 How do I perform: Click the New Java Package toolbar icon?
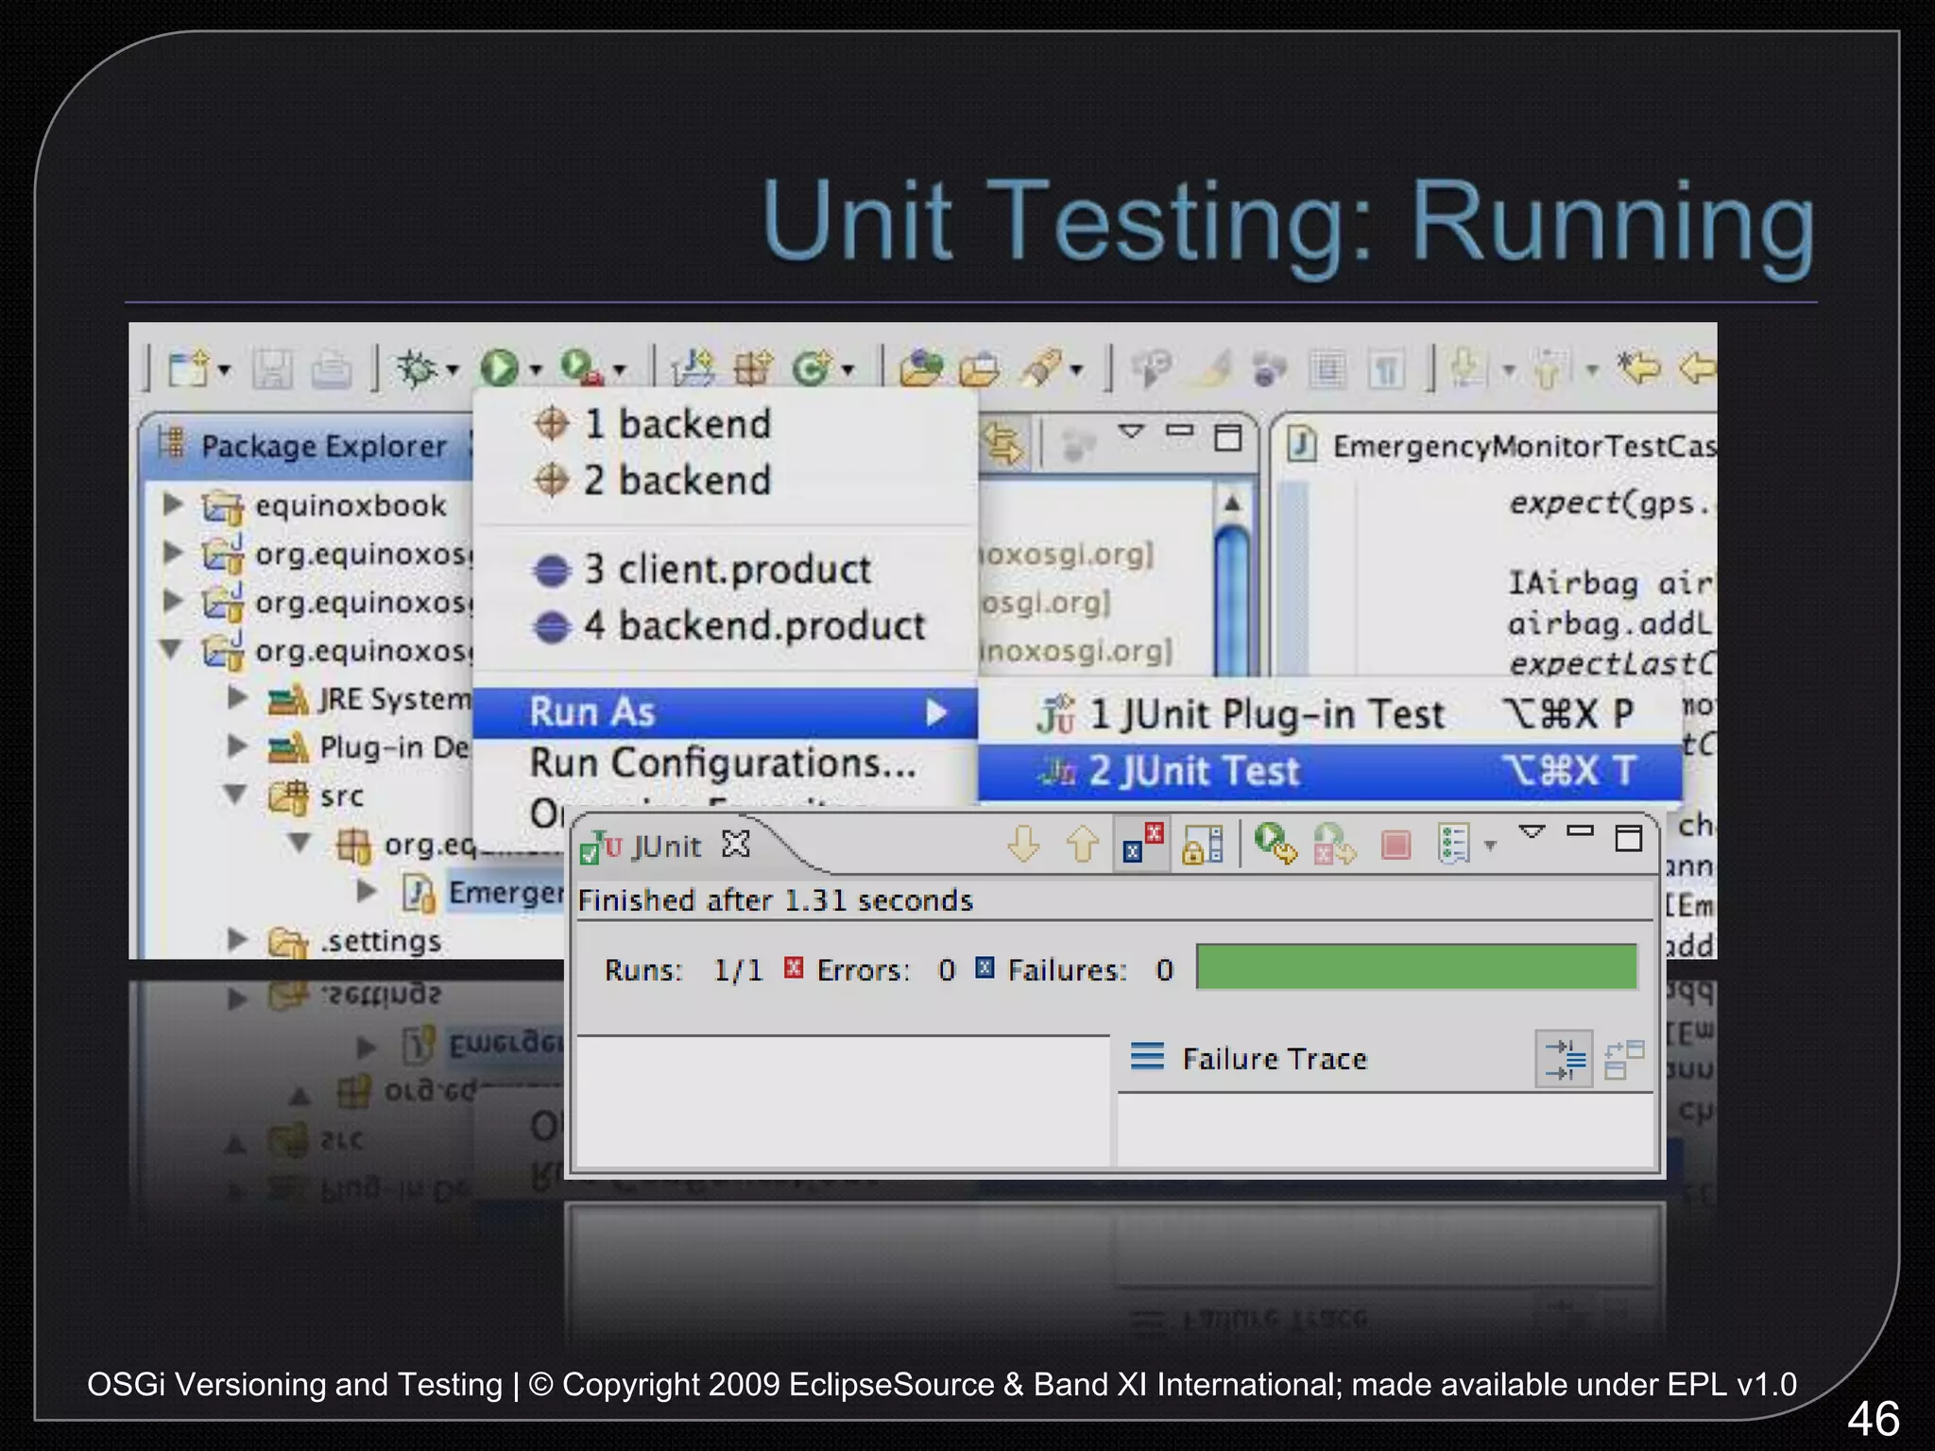coord(753,368)
